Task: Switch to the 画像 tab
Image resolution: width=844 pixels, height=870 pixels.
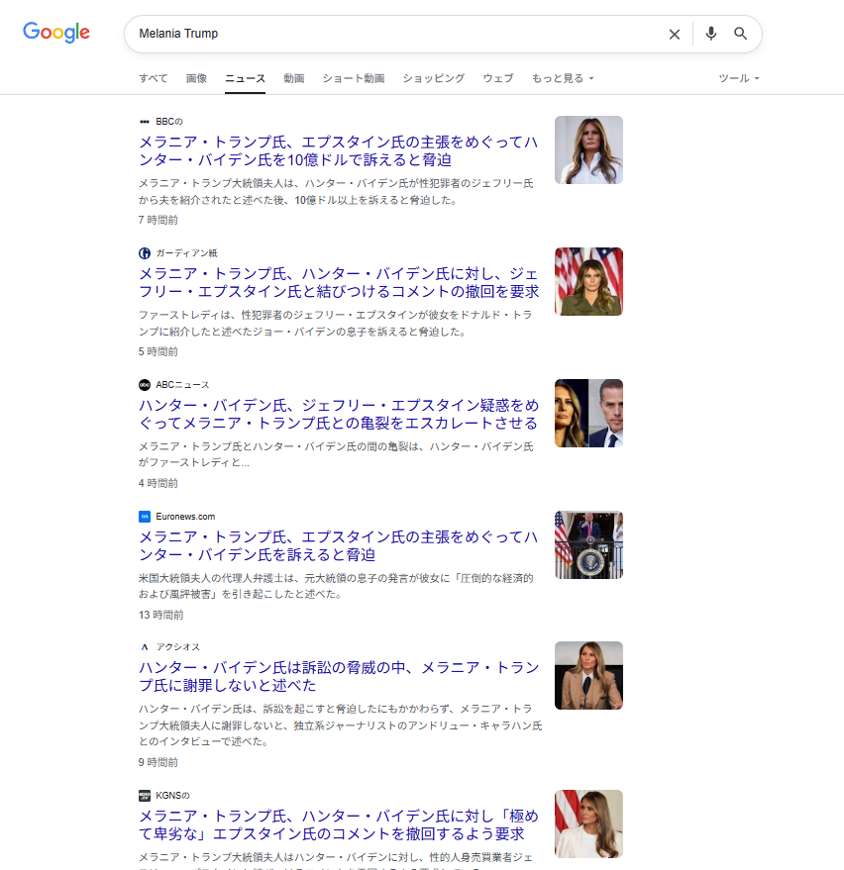Action: point(196,78)
